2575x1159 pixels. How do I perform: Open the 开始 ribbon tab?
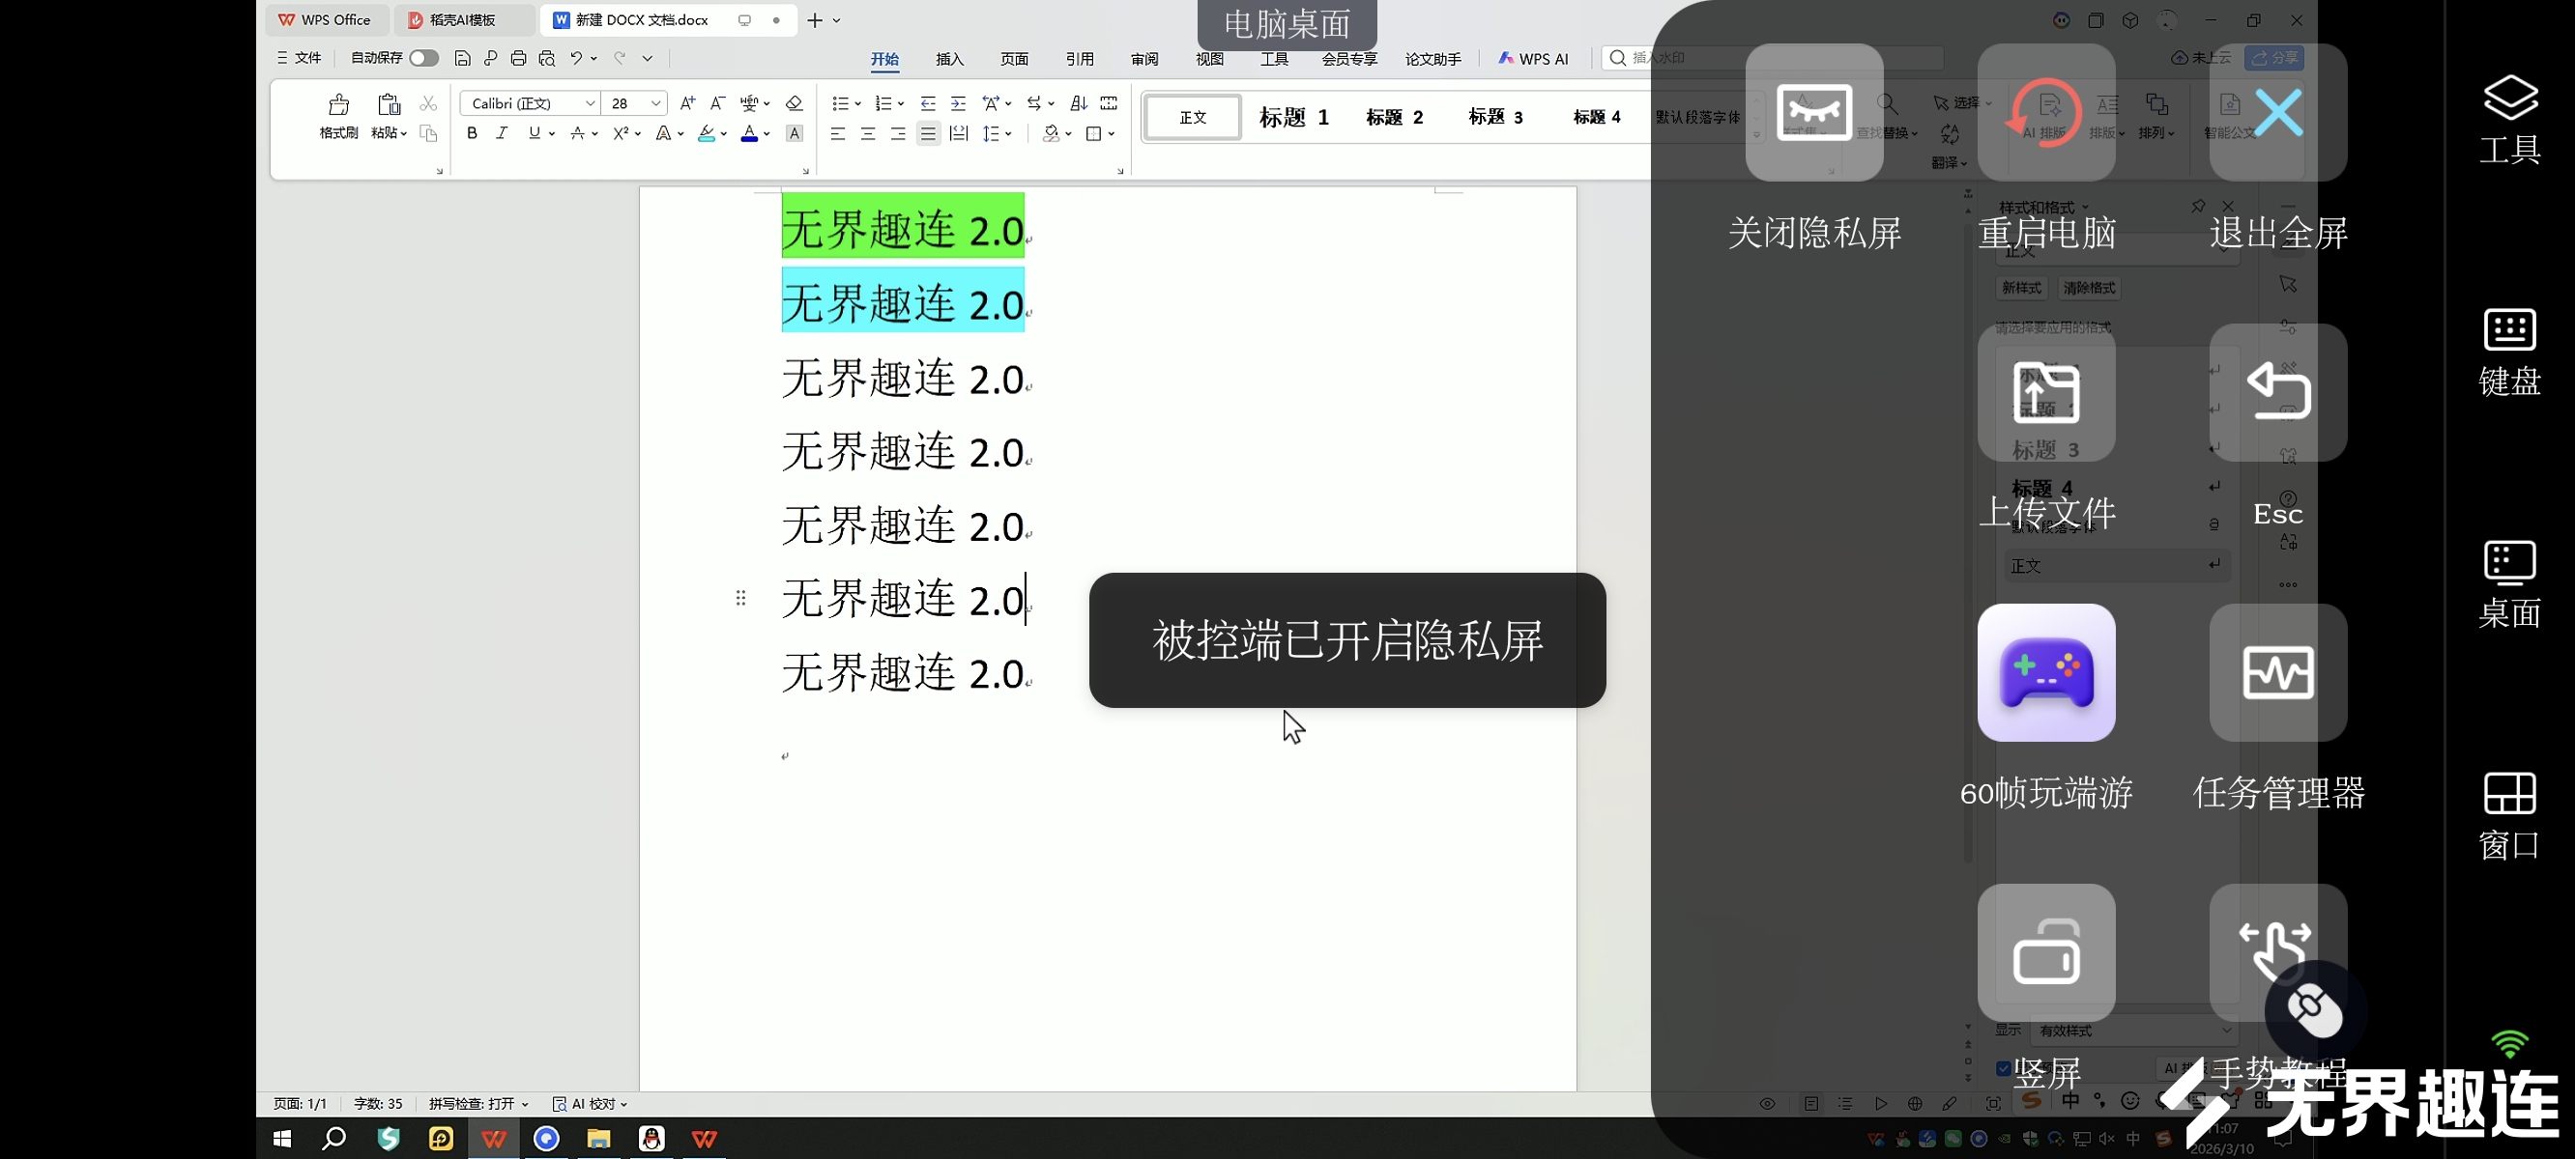(x=884, y=59)
